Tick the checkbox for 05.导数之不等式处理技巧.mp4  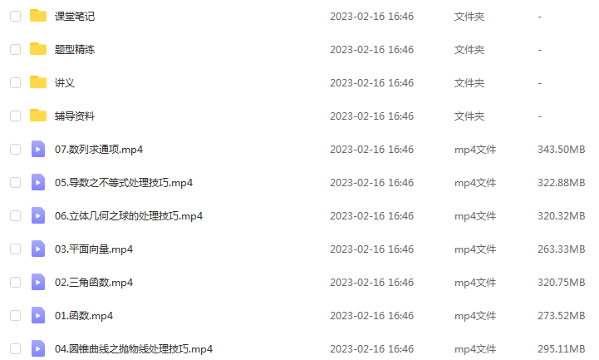tap(15, 182)
